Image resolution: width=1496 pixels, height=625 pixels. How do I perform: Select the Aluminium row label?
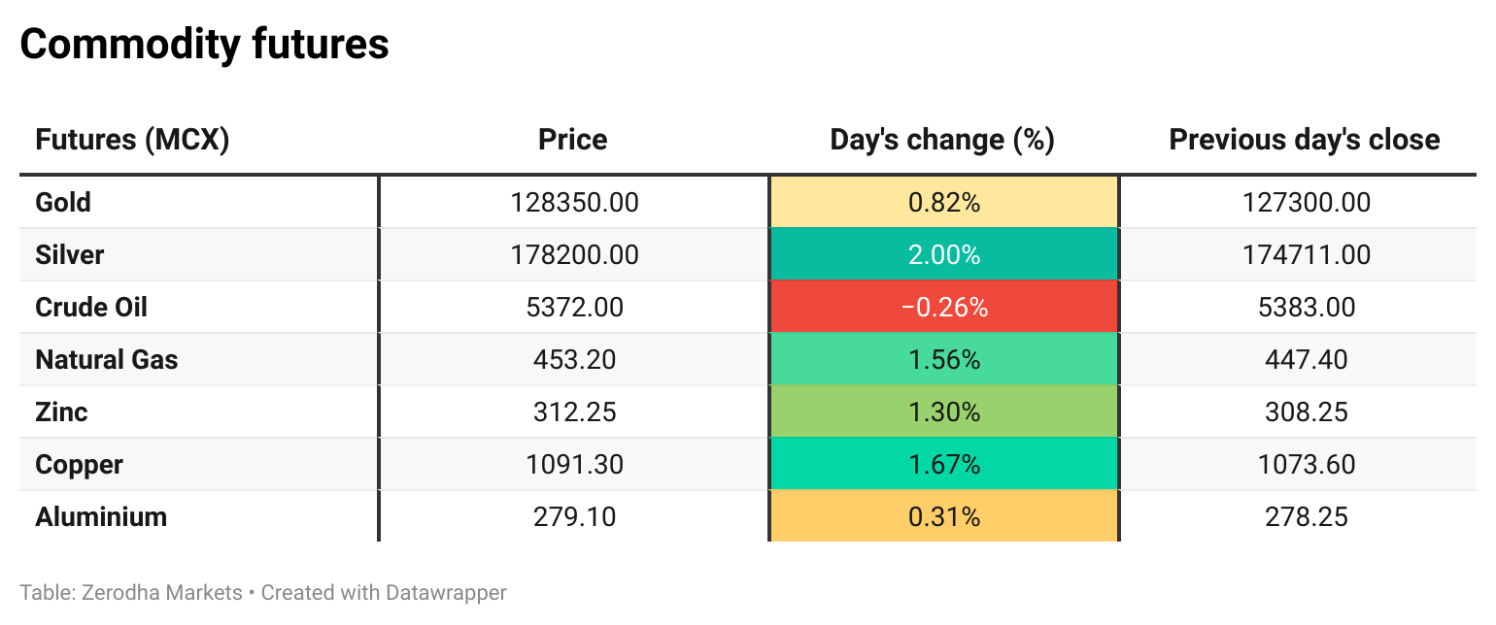tap(101, 517)
